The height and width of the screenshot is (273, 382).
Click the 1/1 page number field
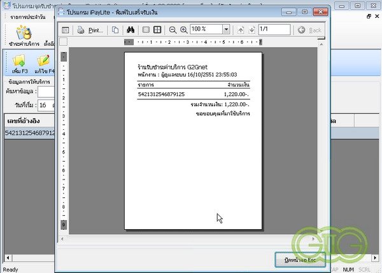pyautogui.click(x=274, y=29)
